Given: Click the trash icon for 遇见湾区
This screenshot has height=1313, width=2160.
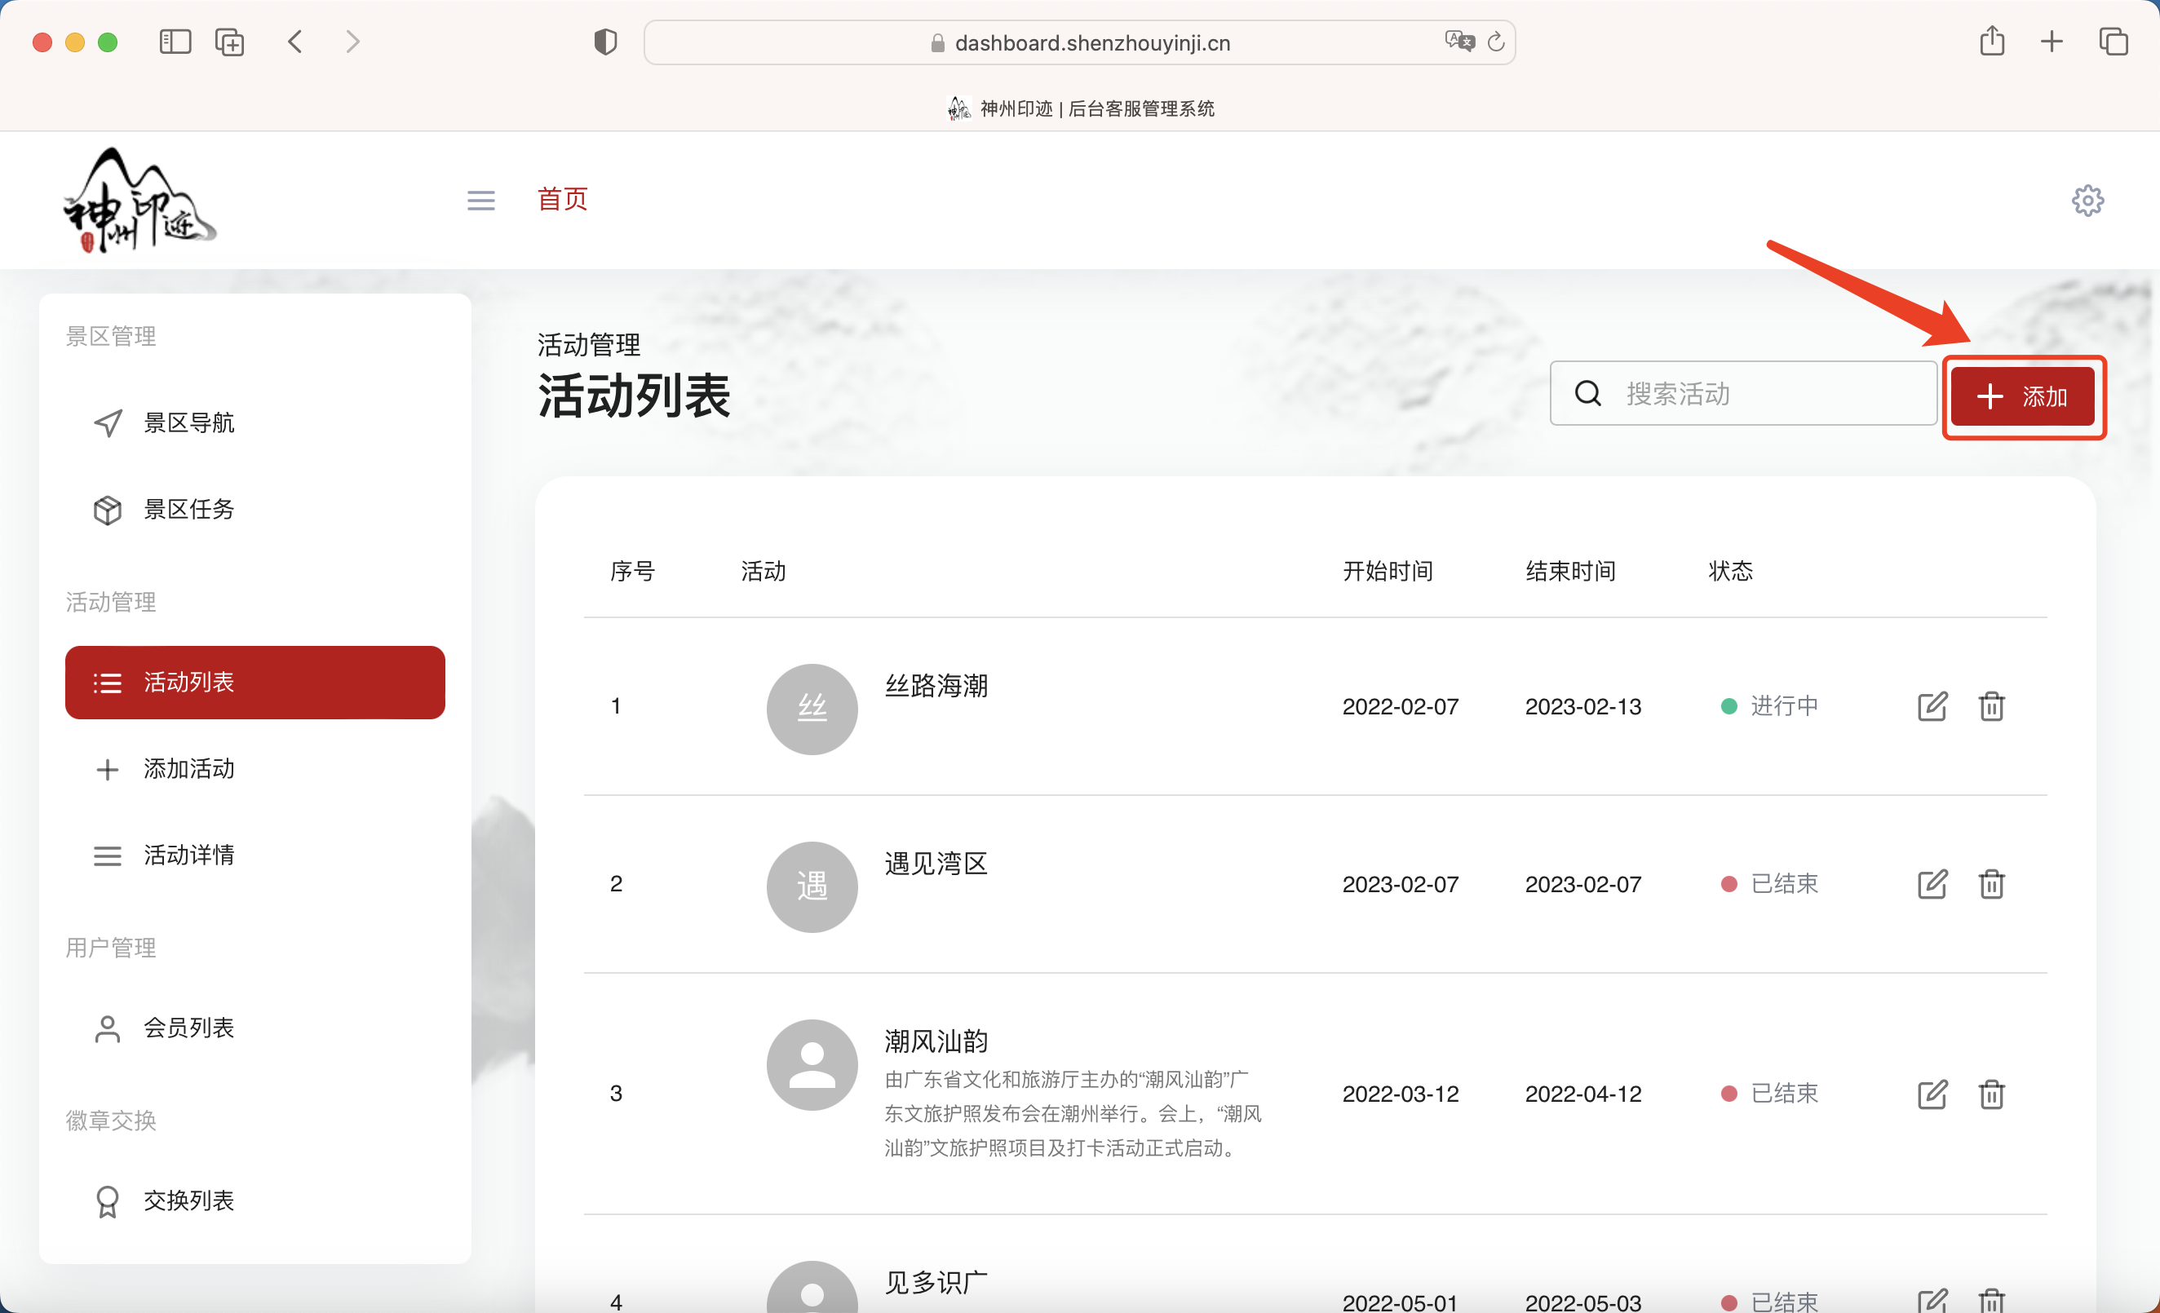Looking at the screenshot, I should click(x=1992, y=884).
